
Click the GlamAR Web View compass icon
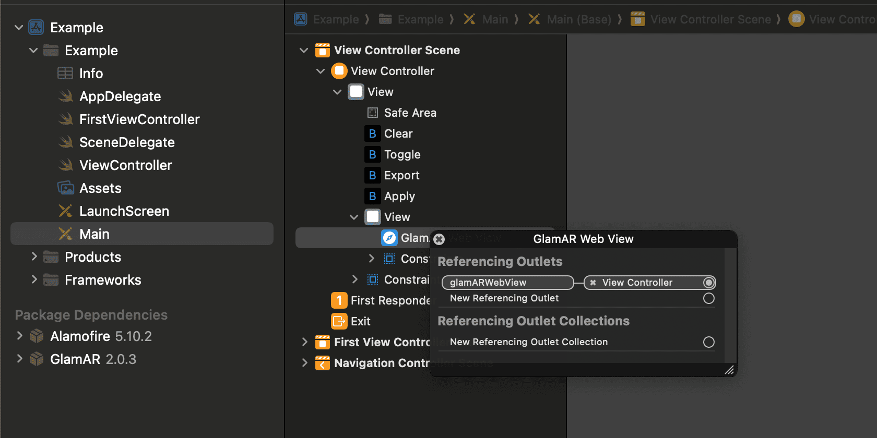click(x=389, y=238)
